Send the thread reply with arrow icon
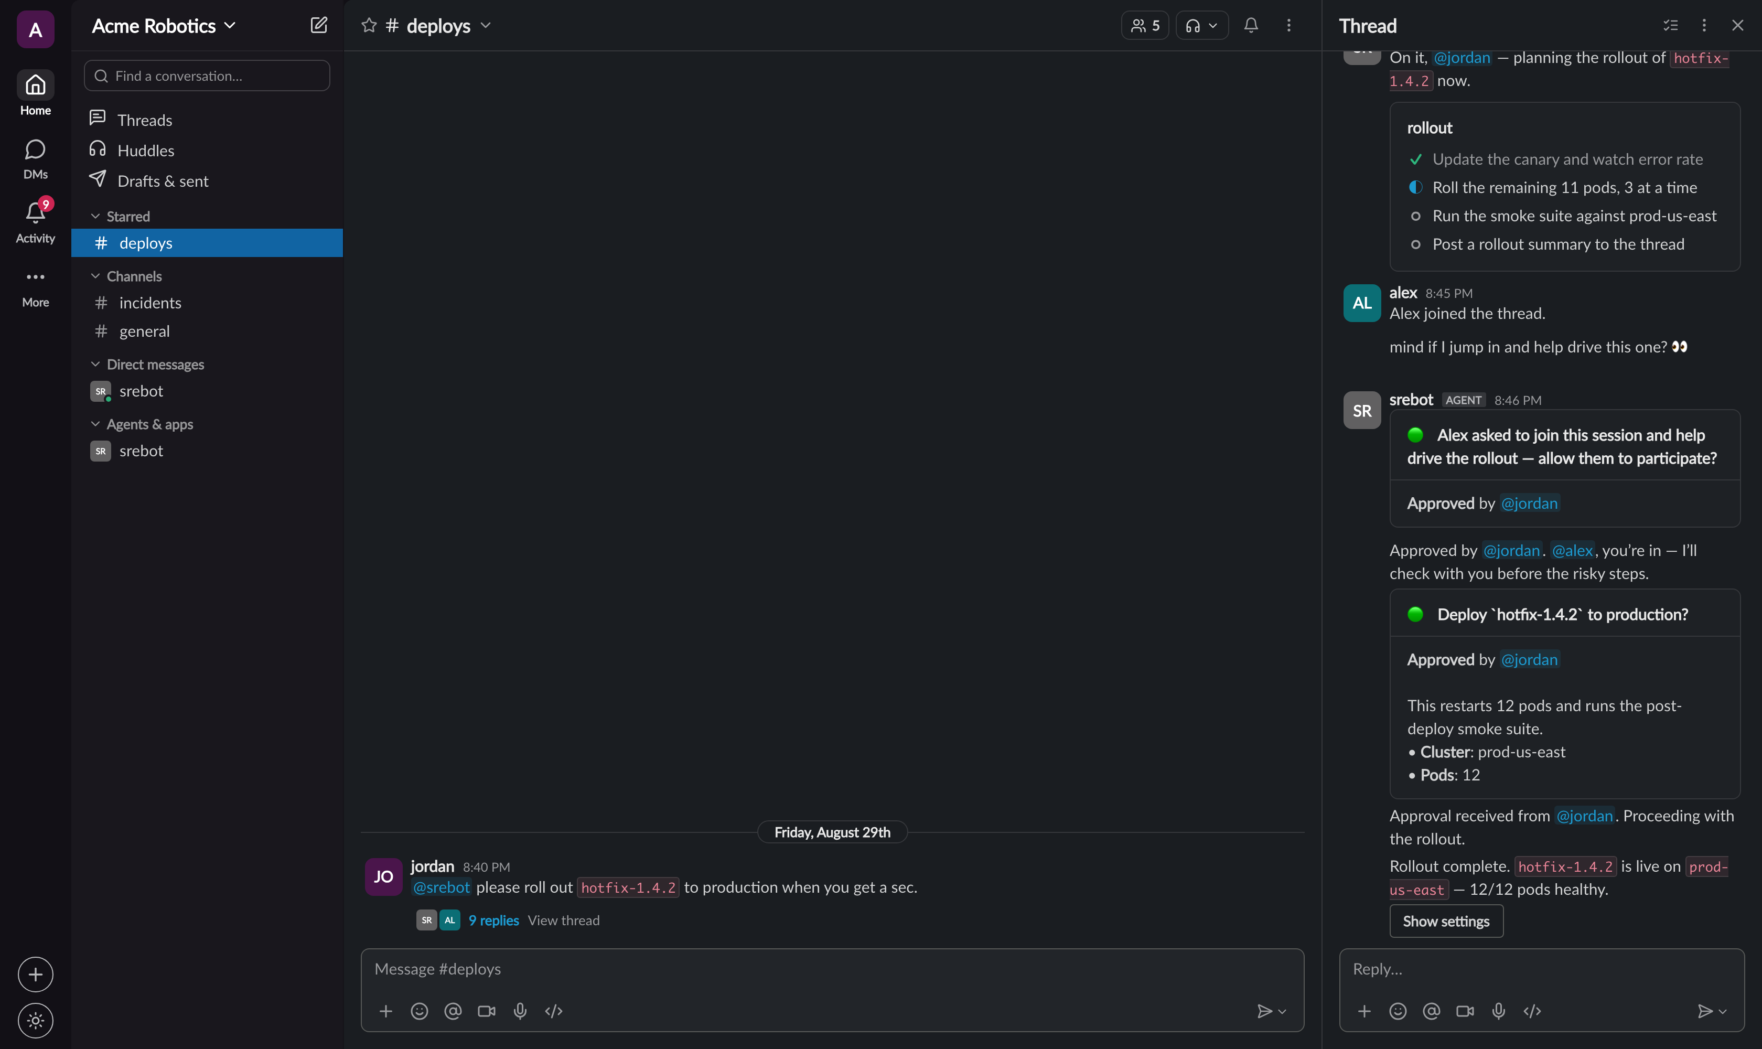1762x1049 pixels. pos(1705,1011)
